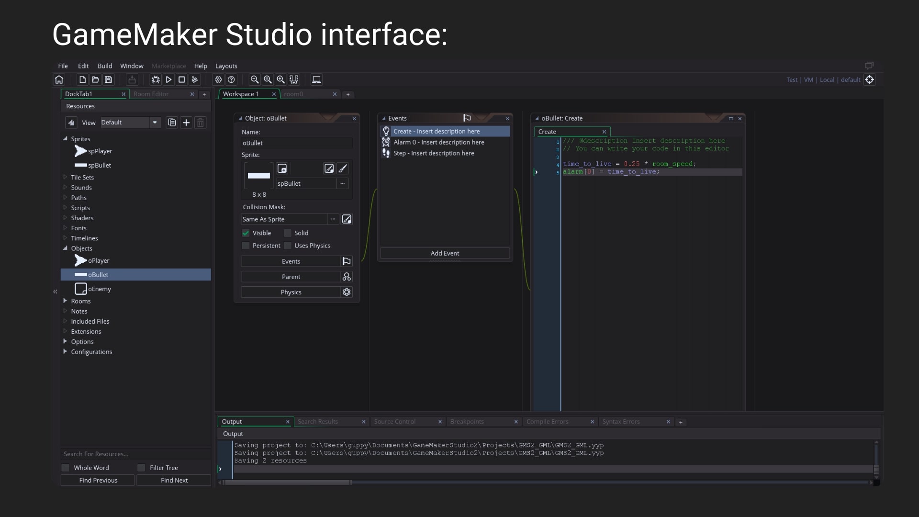Click the Output panel horizontal scrollbar
The width and height of the screenshot is (919, 517).
coord(288,483)
